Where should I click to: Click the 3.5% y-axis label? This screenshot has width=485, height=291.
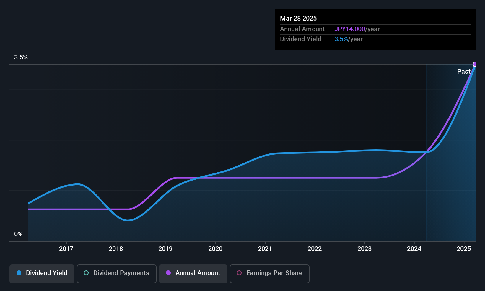(21, 57)
